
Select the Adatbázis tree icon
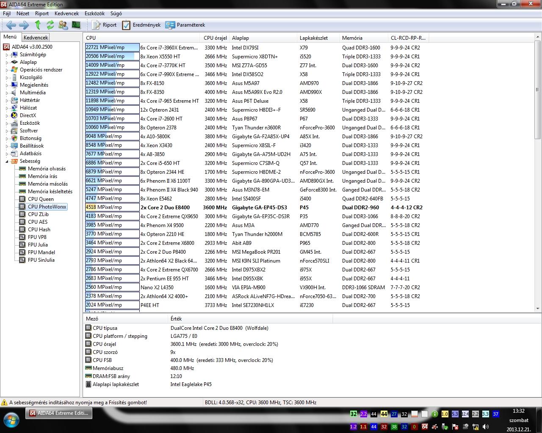click(14, 153)
